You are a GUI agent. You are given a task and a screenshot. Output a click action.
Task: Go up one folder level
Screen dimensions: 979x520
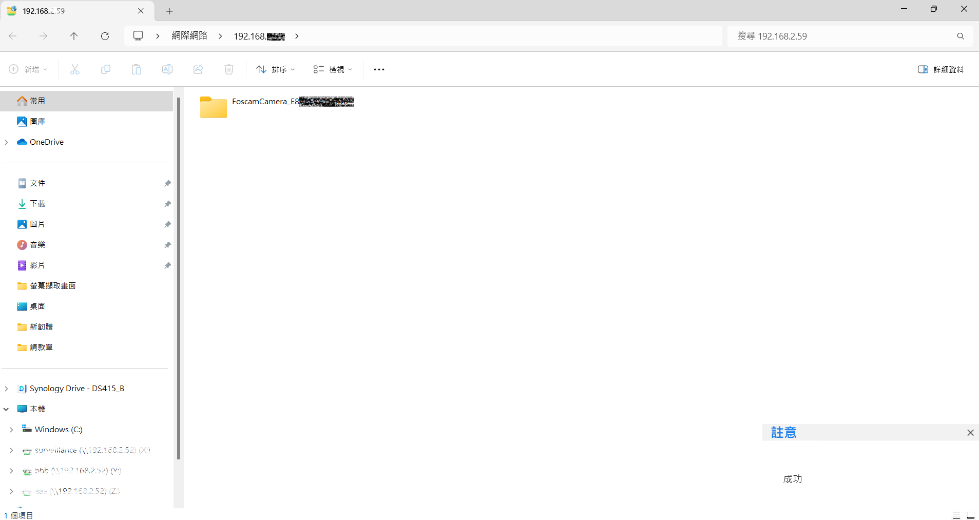(74, 36)
